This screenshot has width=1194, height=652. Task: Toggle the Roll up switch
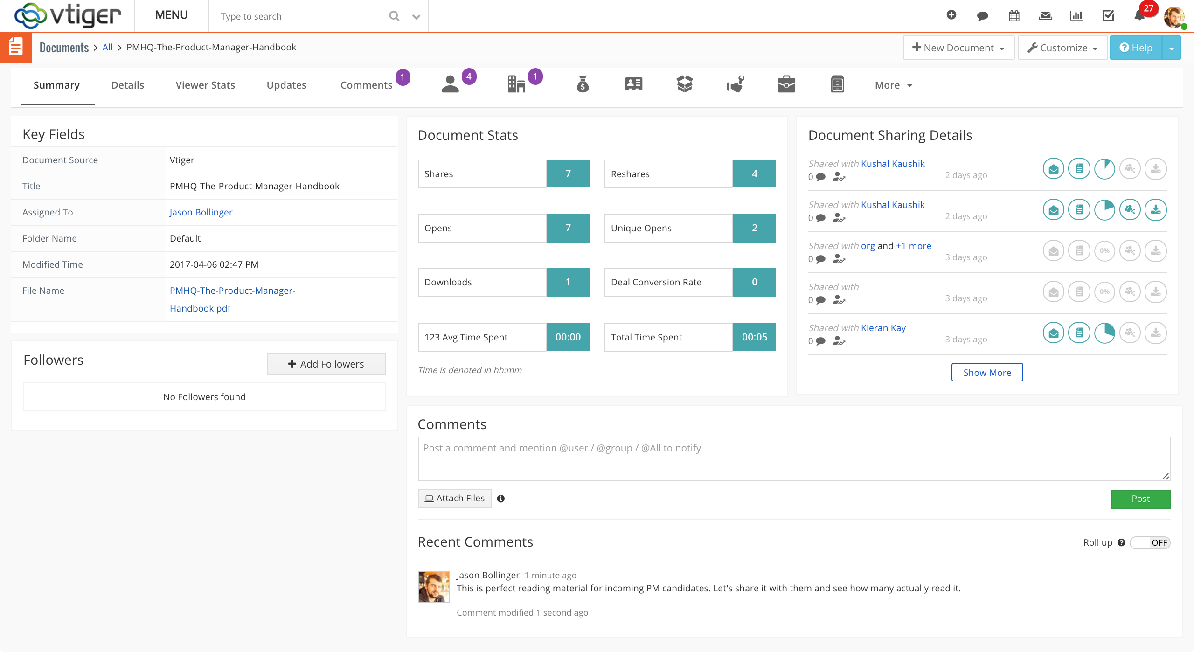(1150, 542)
